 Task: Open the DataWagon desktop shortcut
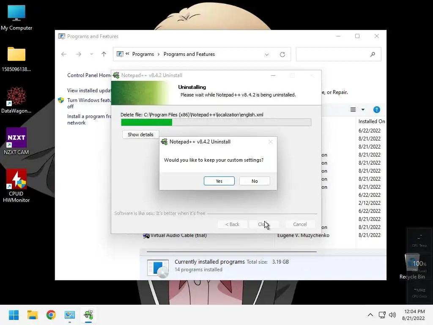(16, 100)
